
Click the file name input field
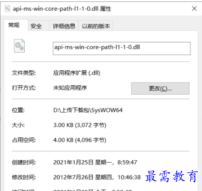(x=122, y=48)
